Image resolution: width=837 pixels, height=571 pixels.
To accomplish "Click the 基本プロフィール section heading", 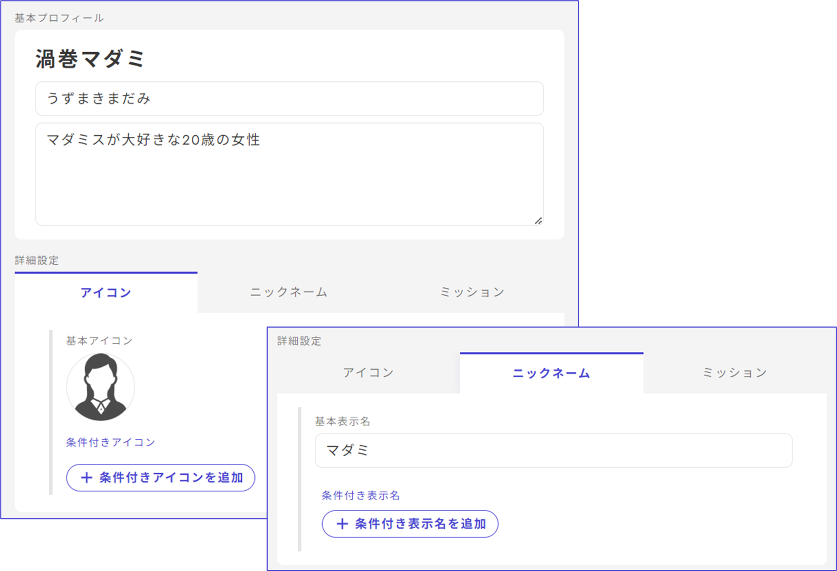I will (x=59, y=18).
